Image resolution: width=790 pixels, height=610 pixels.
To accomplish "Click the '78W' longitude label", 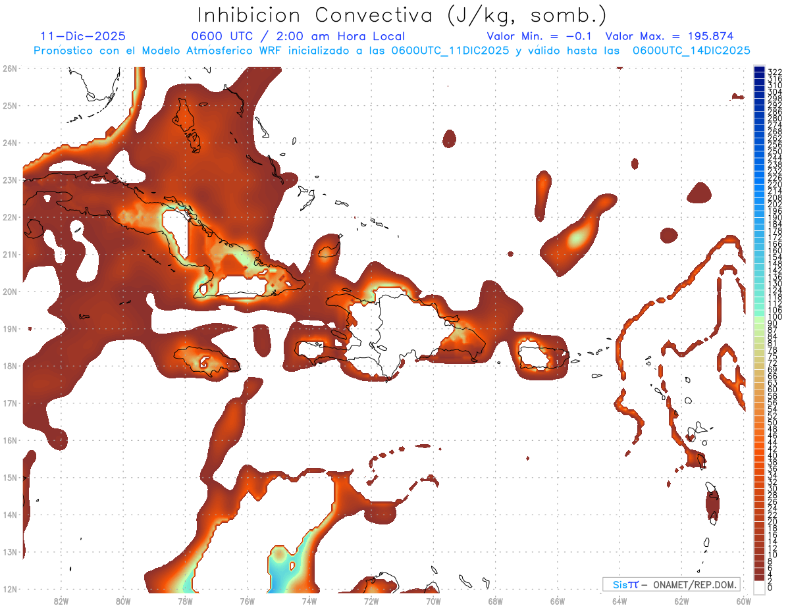I will click(x=185, y=601).
